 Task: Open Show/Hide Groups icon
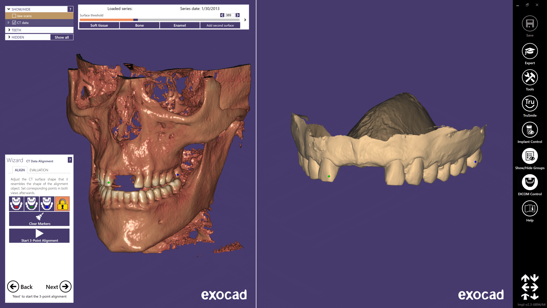pyautogui.click(x=530, y=156)
